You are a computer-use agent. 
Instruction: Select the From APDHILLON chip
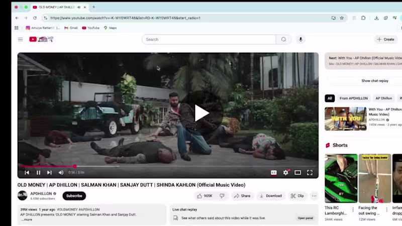point(354,98)
